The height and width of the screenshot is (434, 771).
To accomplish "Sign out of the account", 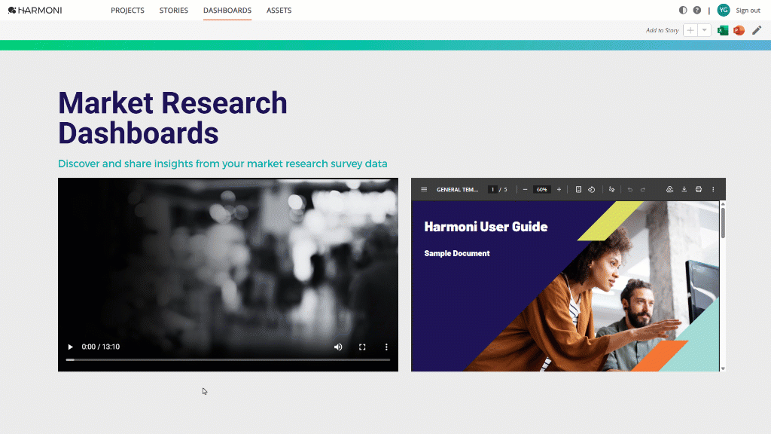I will [748, 11].
